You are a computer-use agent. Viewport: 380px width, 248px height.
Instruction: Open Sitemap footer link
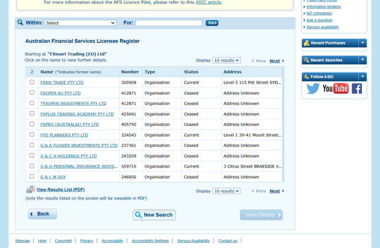click(22, 241)
